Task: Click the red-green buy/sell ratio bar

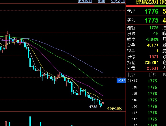Action: (x=146, y=6)
